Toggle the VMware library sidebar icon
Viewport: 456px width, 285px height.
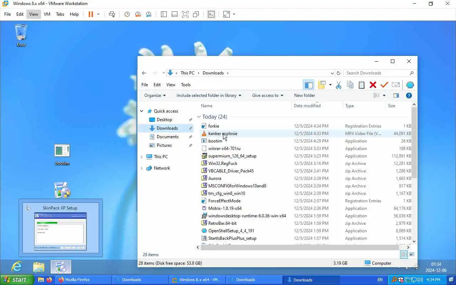(x=164, y=14)
